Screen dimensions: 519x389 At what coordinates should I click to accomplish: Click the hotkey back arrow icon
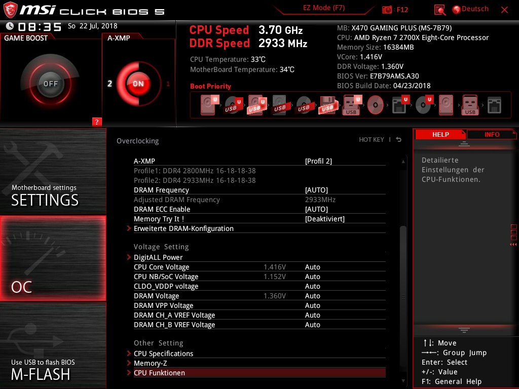[399, 140]
